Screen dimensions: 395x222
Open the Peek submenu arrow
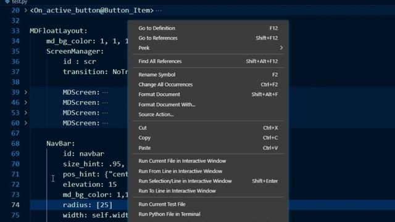[x=281, y=48]
